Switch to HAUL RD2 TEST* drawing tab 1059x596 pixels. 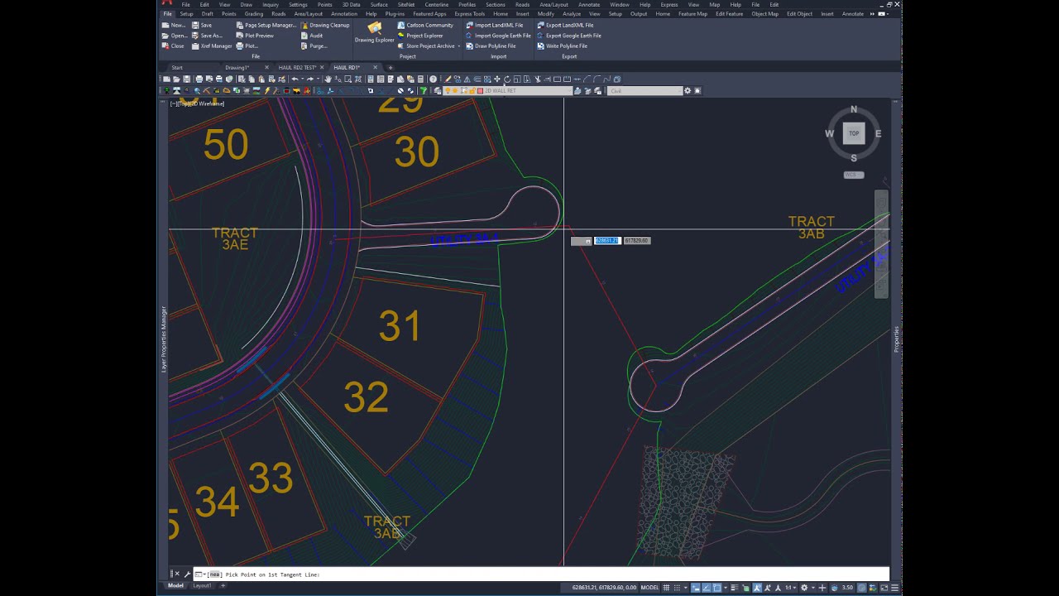(x=298, y=67)
